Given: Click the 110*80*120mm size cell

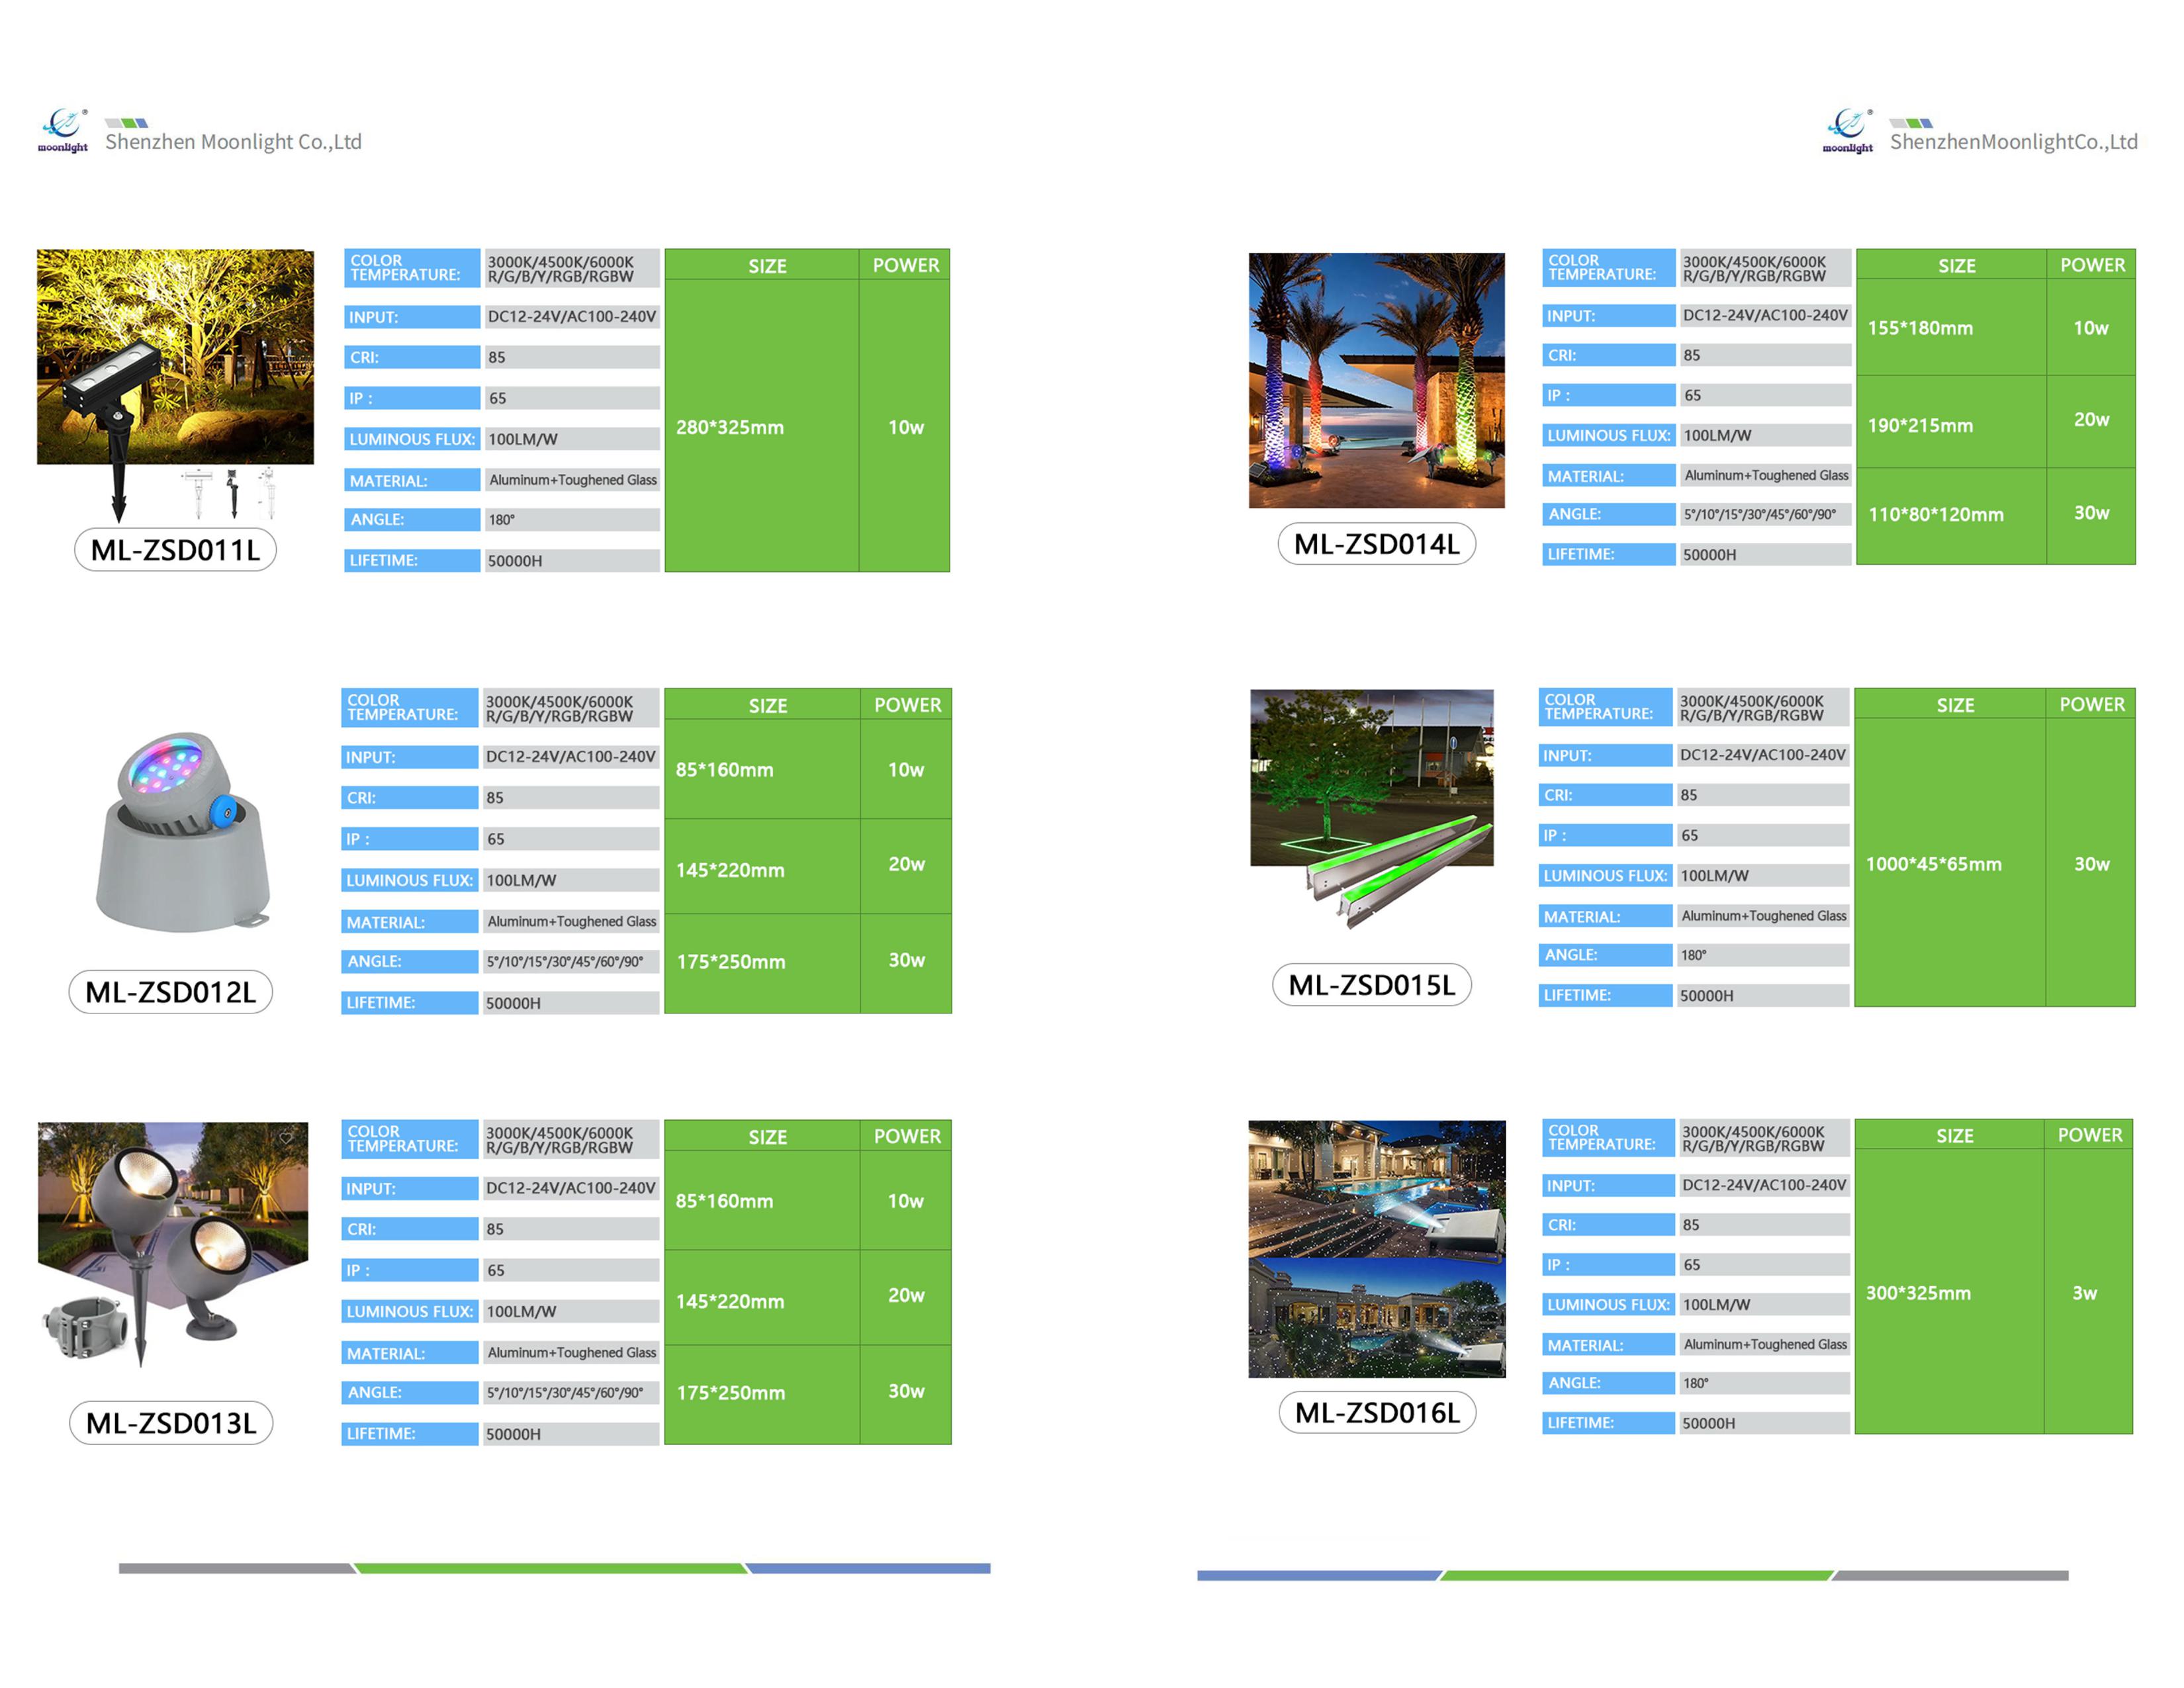Looking at the screenshot, I should tap(1935, 515).
